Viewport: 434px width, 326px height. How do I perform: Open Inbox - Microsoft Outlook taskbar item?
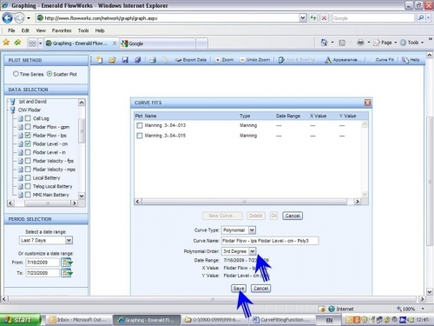(77, 320)
